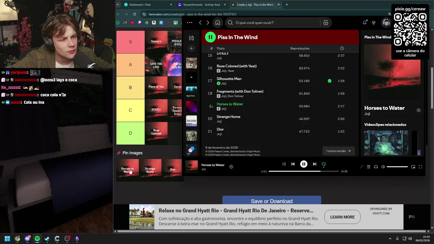The width and height of the screenshot is (434, 244).
Task: Go forward in Spotify history
Action: click(x=208, y=23)
